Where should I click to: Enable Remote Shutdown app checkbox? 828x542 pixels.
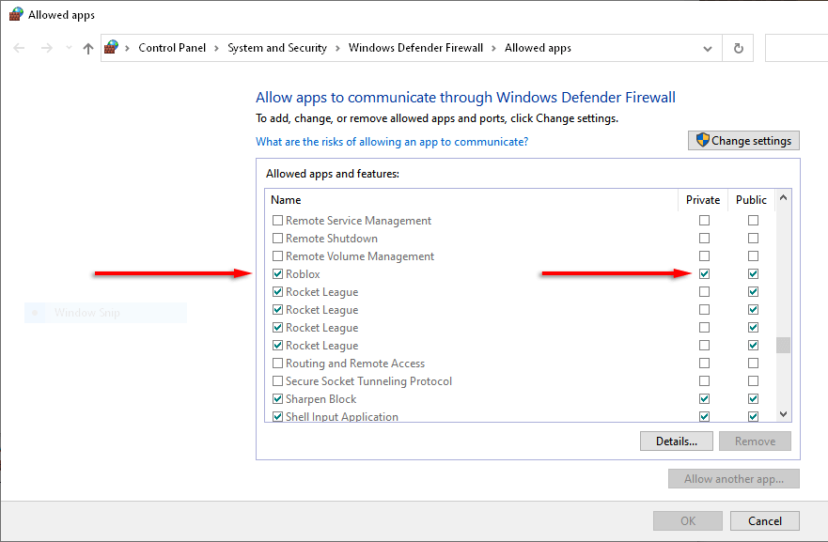277,239
